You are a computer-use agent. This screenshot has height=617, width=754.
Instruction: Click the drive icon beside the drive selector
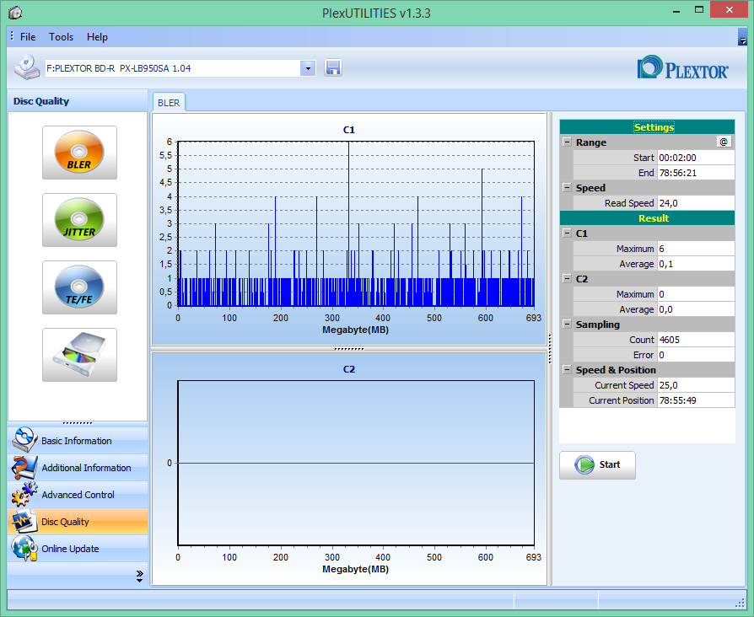pyautogui.click(x=27, y=67)
